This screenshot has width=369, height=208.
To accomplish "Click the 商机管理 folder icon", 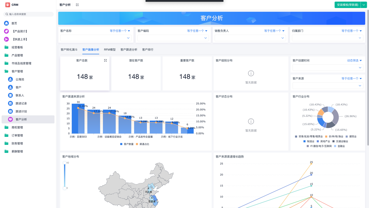I will tap(6, 127).
